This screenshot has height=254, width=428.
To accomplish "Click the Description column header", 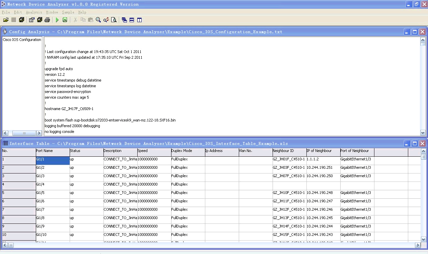I will (121, 152).
